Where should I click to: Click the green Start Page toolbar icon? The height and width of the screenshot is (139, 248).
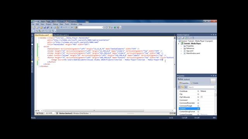point(115,27)
